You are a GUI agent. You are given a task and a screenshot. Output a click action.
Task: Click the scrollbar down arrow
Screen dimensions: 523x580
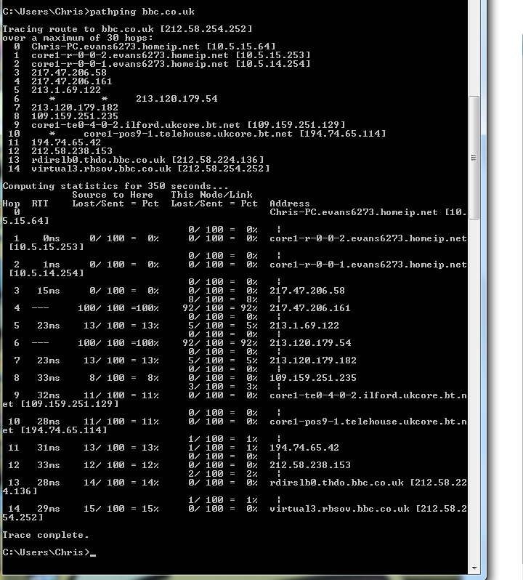point(474,568)
